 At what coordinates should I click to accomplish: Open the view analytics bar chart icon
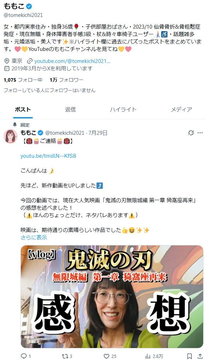[148, 356]
